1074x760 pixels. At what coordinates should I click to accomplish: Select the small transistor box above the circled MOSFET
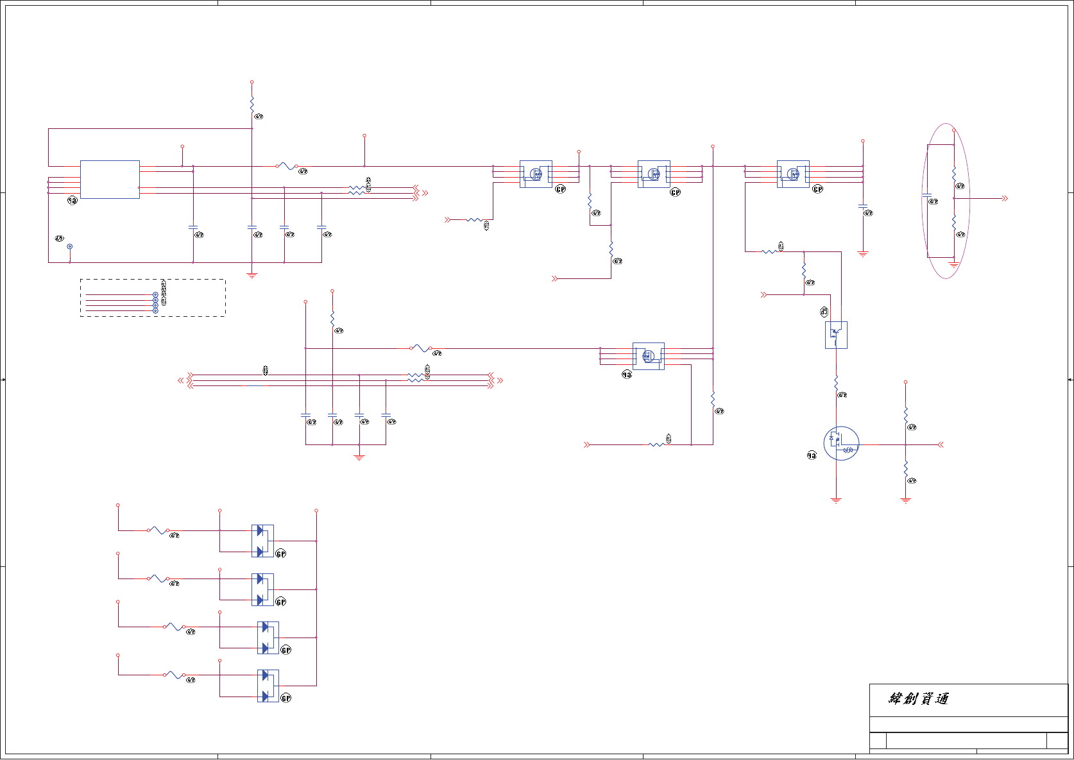tap(836, 335)
